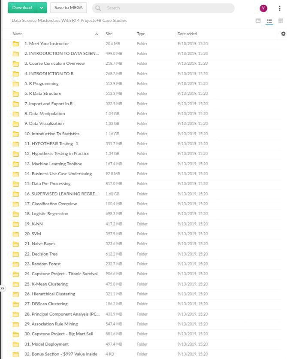Image resolution: width=287 pixels, height=359 pixels.
Task: Open the three-dot more options menu
Action: point(279,8)
